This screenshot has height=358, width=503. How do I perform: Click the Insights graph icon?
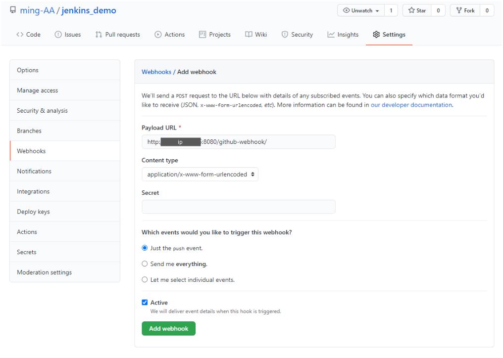point(331,34)
